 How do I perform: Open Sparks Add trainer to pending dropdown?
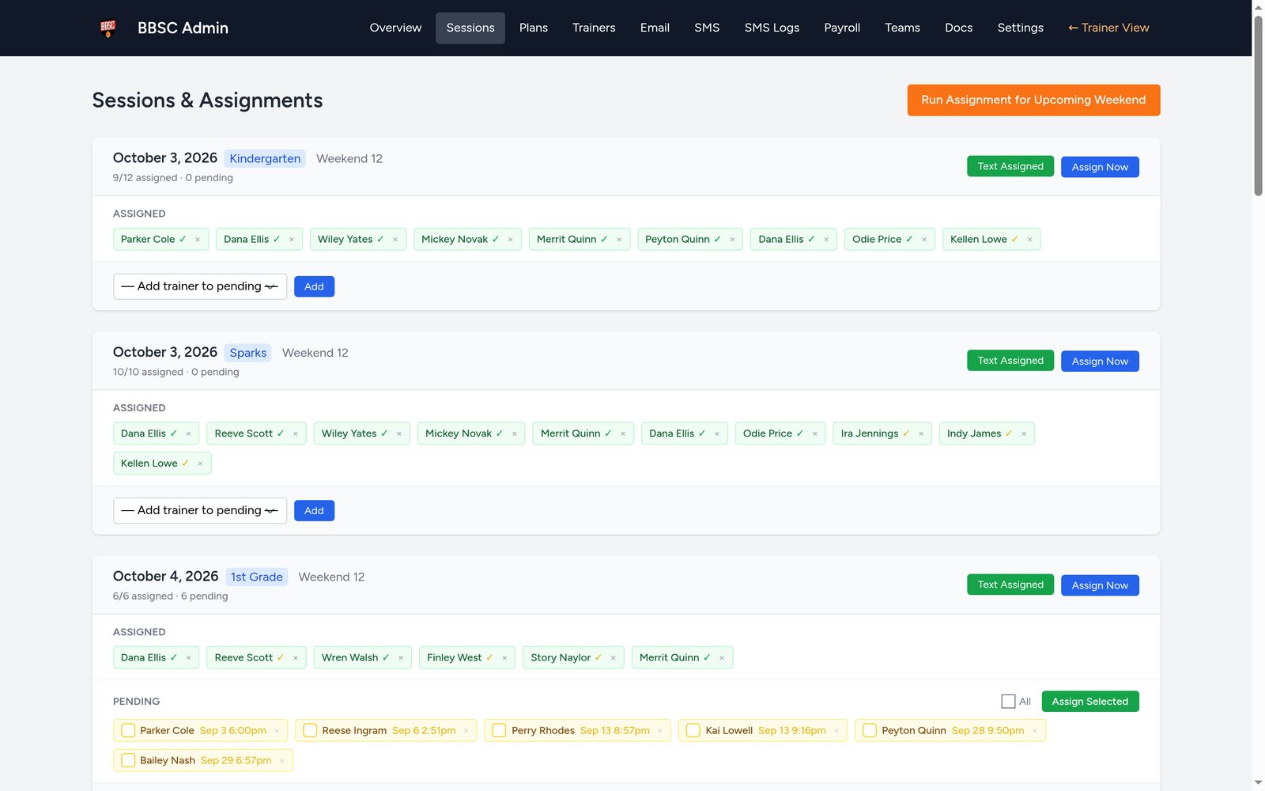click(x=200, y=511)
